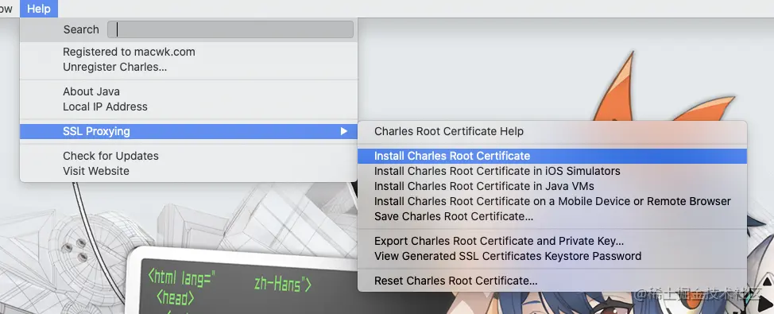Viewport: 774px width, 314px height.
Task: Install Charles Root Certificate in Java VMs
Action: (551, 187)
